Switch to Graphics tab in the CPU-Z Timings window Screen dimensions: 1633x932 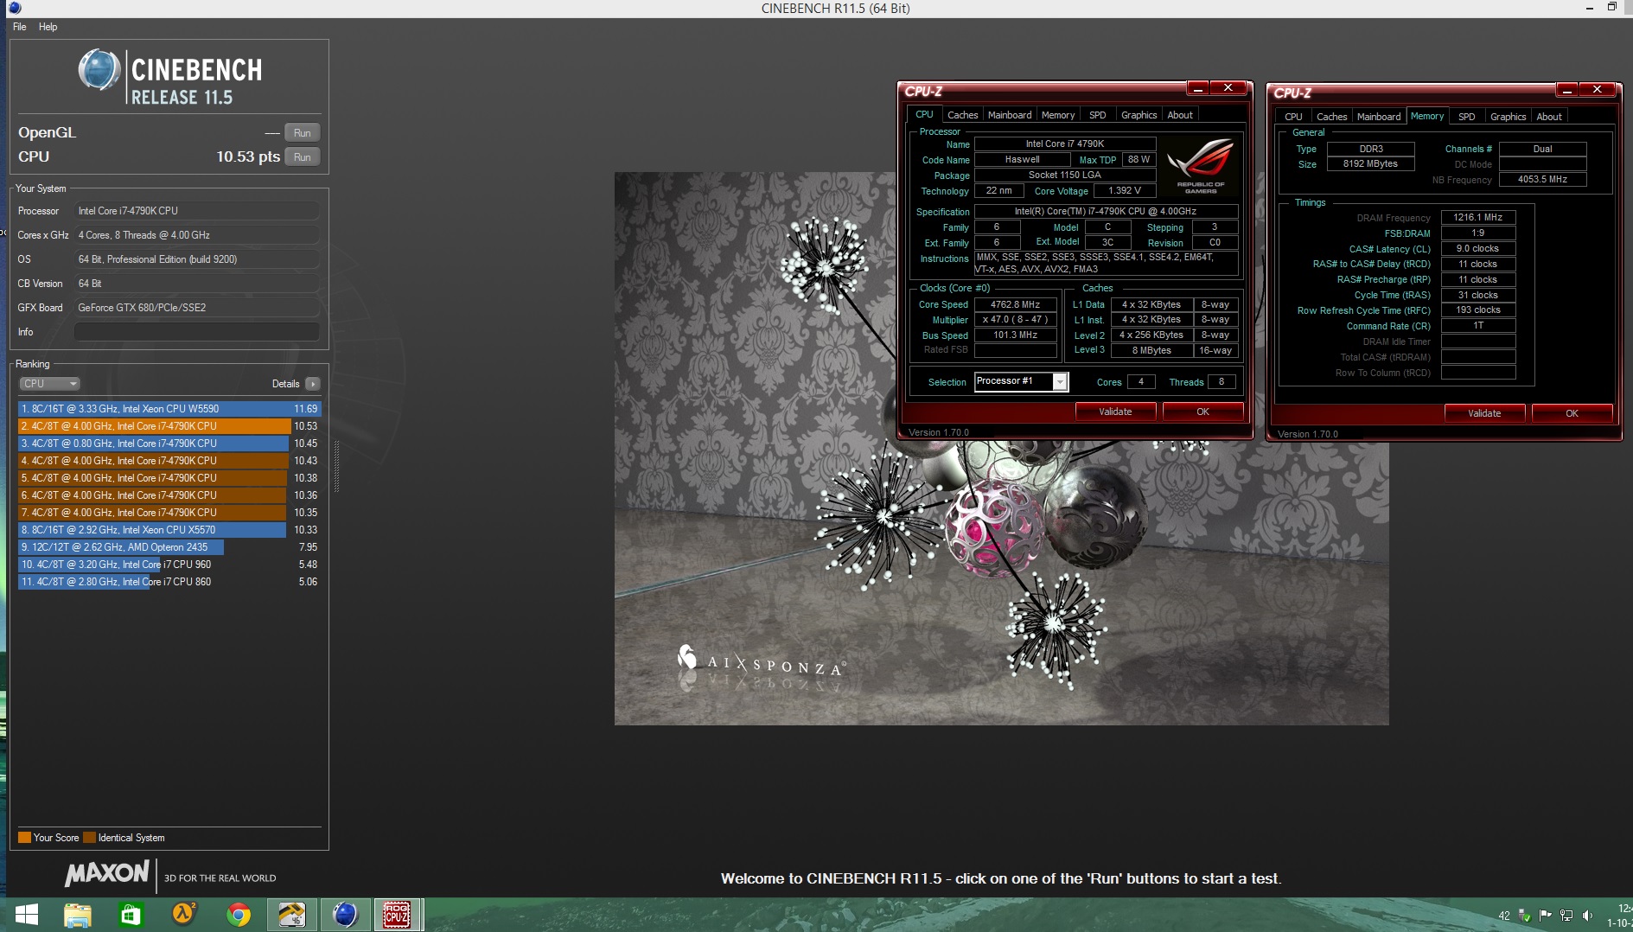tap(1508, 117)
